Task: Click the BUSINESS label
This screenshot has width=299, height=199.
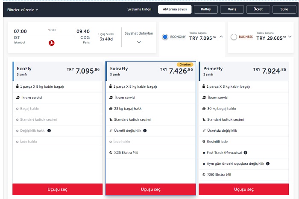Action: tap(246, 37)
